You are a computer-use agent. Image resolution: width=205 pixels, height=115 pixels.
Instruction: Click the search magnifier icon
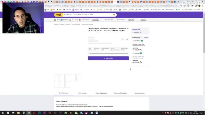114,15
